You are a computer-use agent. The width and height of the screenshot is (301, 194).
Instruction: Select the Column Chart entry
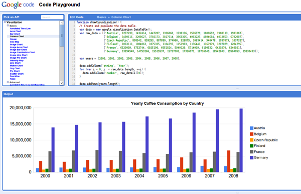(x=17, y=36)
